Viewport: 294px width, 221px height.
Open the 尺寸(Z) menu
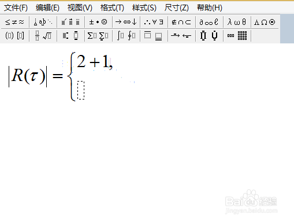(x=176, y=8)
